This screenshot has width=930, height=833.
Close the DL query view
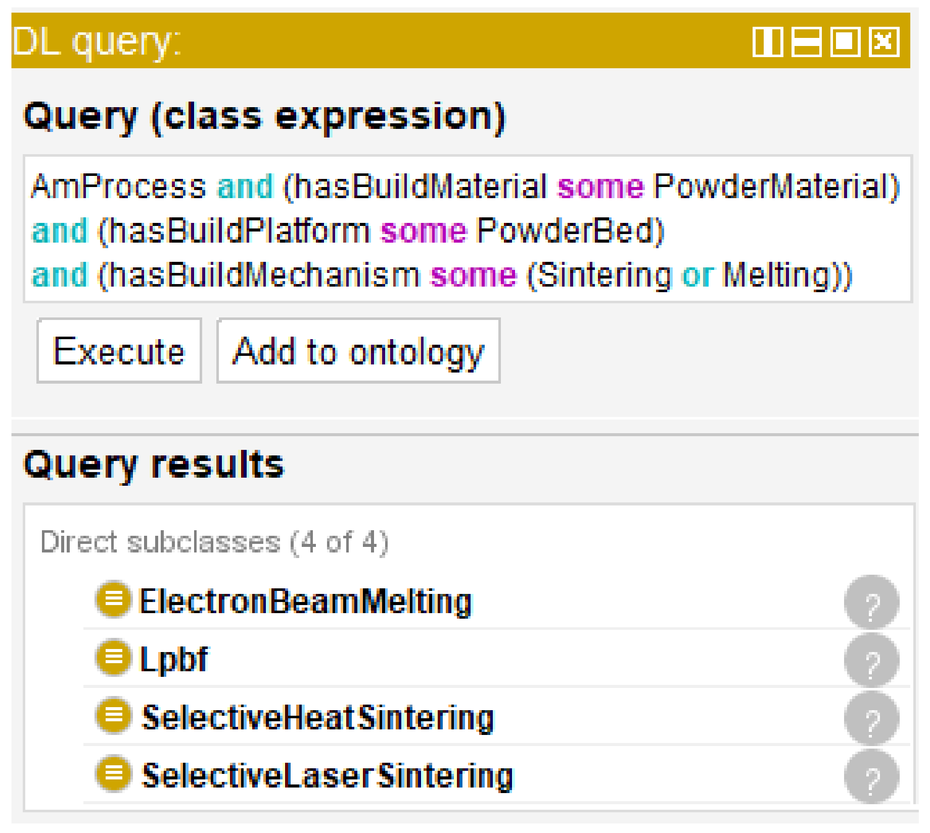884,42
